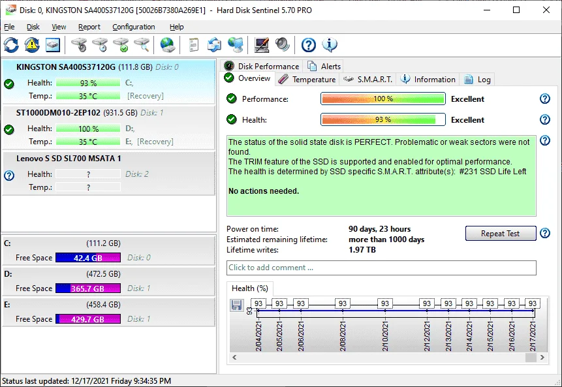
Task: Click help icon next to Performance rating
Action: coord(545,99)
